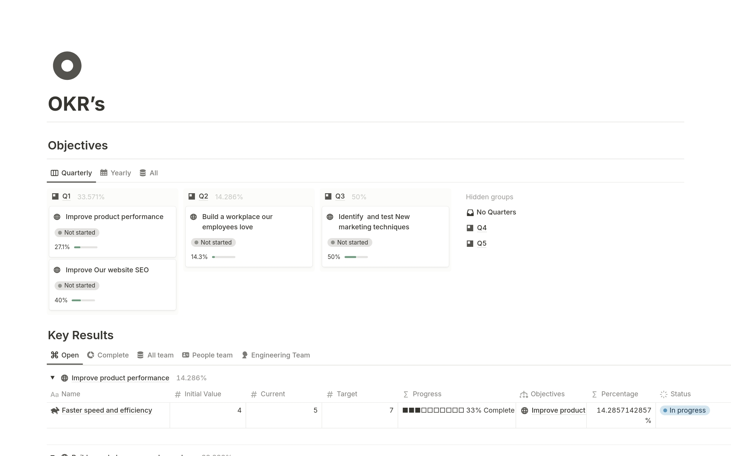
Task: Click the Q2 group square icon
Action: coord(192,196)
